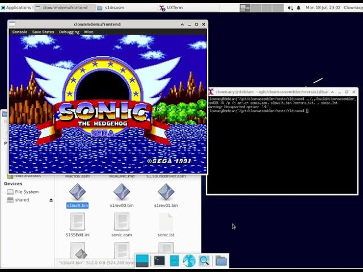Click Show Desktop icon in bottom dock
363x272 pixels.
point(142,261)
